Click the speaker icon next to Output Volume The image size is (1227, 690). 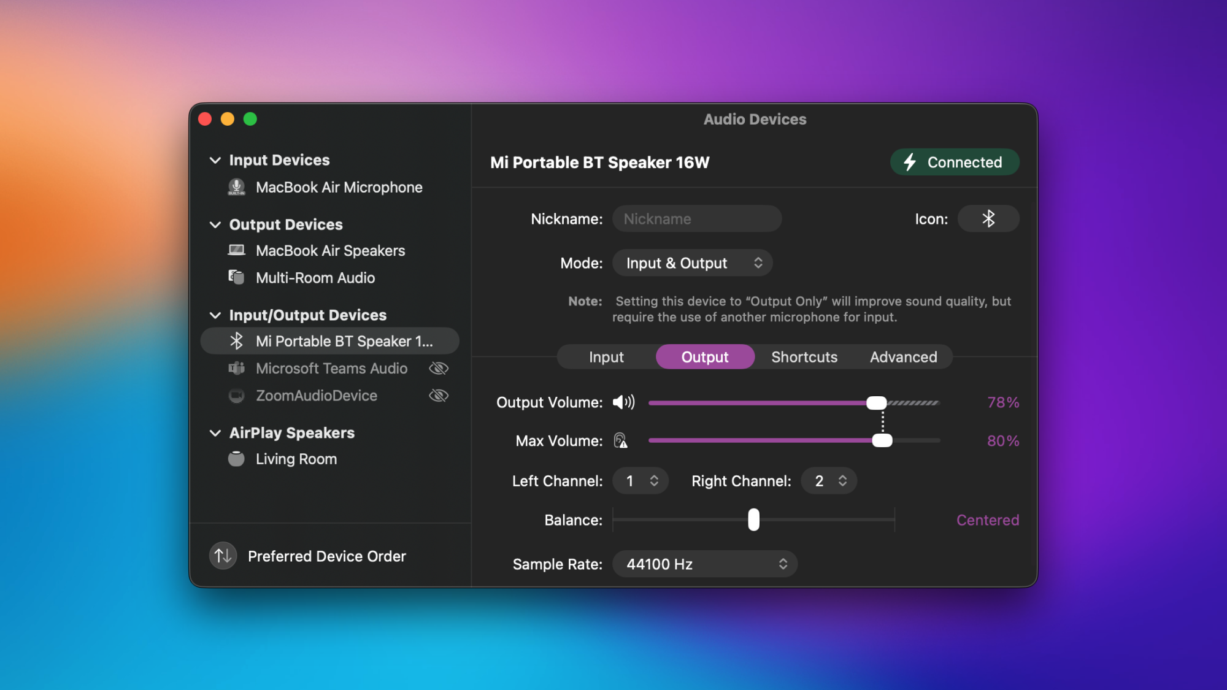623,402
